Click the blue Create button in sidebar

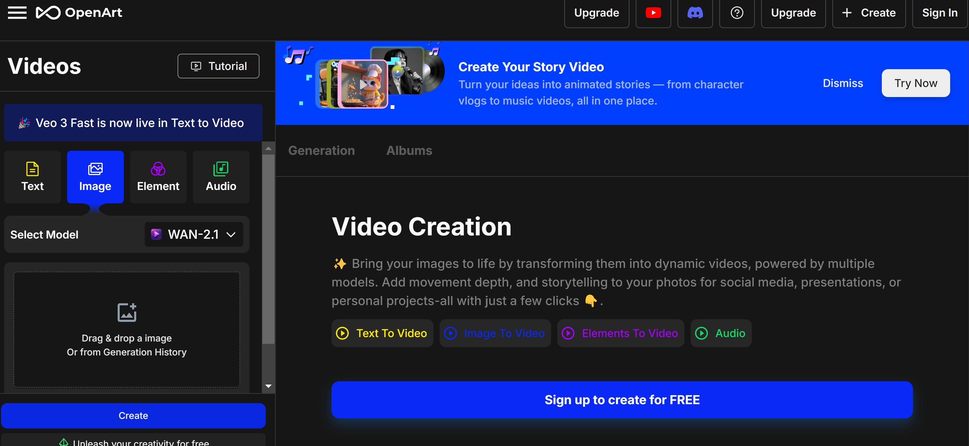click(133, 416)
